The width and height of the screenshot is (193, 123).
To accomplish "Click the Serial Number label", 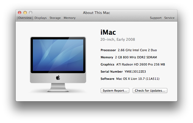I will coord(111,72).
